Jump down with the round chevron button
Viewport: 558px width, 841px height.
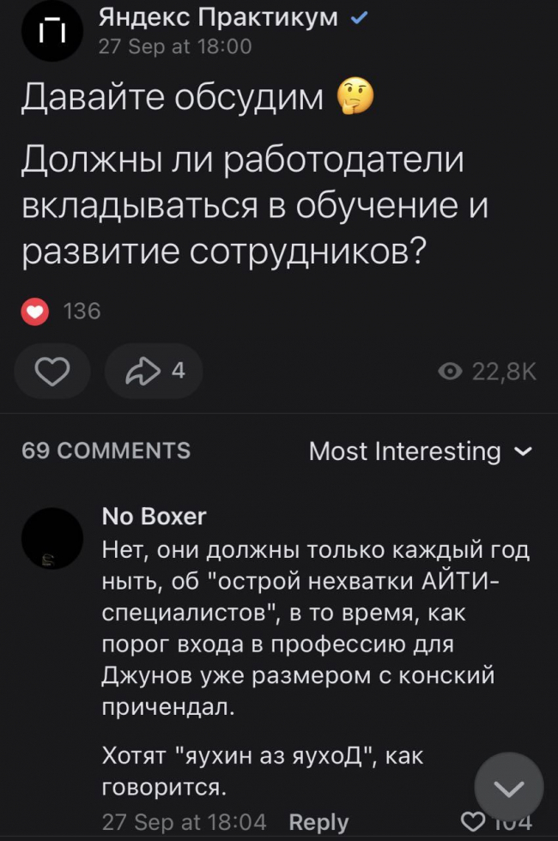[509, 788]
